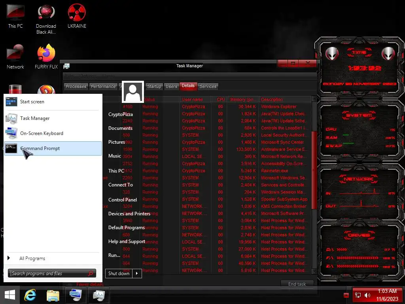405x304 pixels.
Task: Open Shut down options arrow
Action: tap(137, 273)
